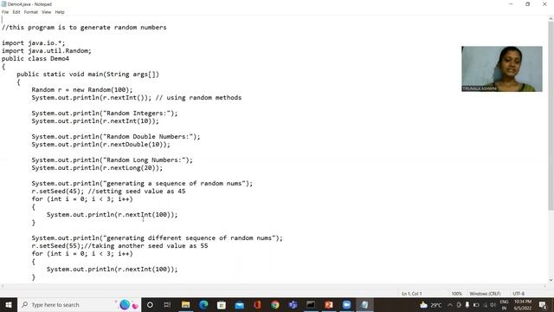Open volume control in tray
This screenshot has width=554, height=312.
[493, 304]
